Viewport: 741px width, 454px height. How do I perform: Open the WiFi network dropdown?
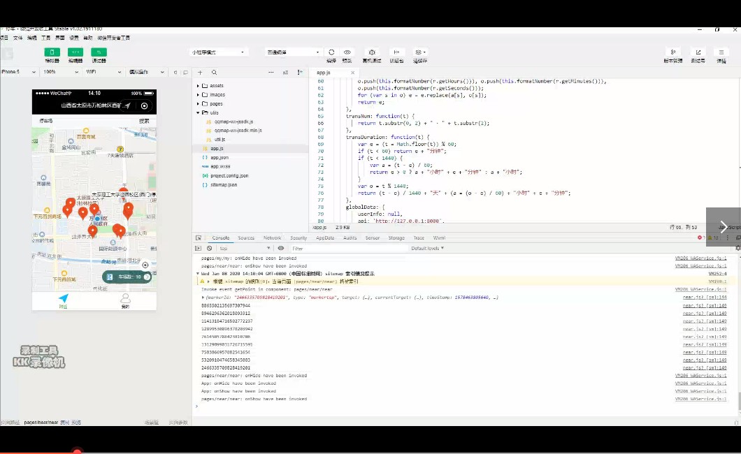(103, 72)
